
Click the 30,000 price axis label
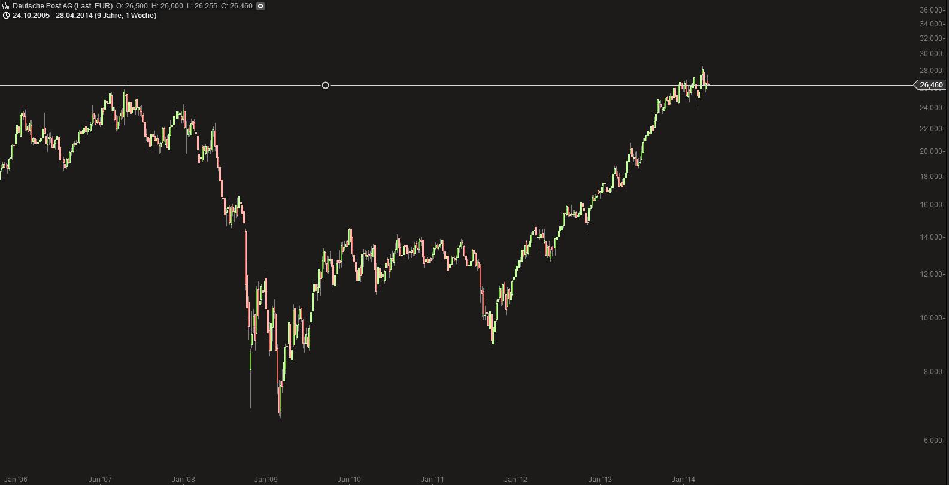(x=932, y=54)
